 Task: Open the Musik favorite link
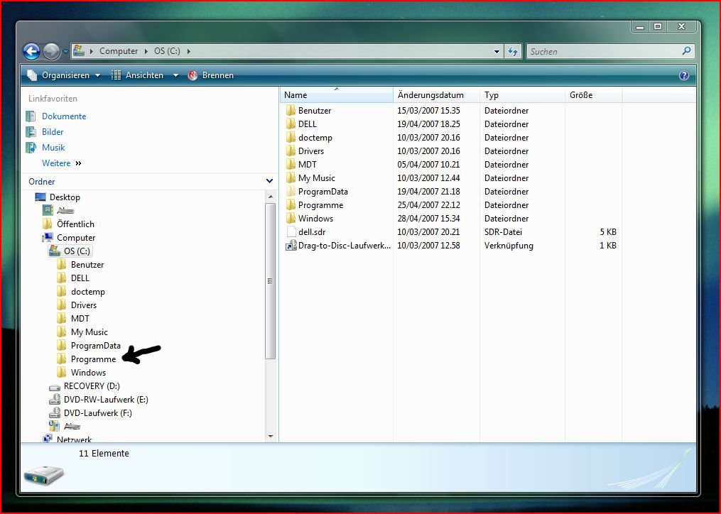(53, 148)
